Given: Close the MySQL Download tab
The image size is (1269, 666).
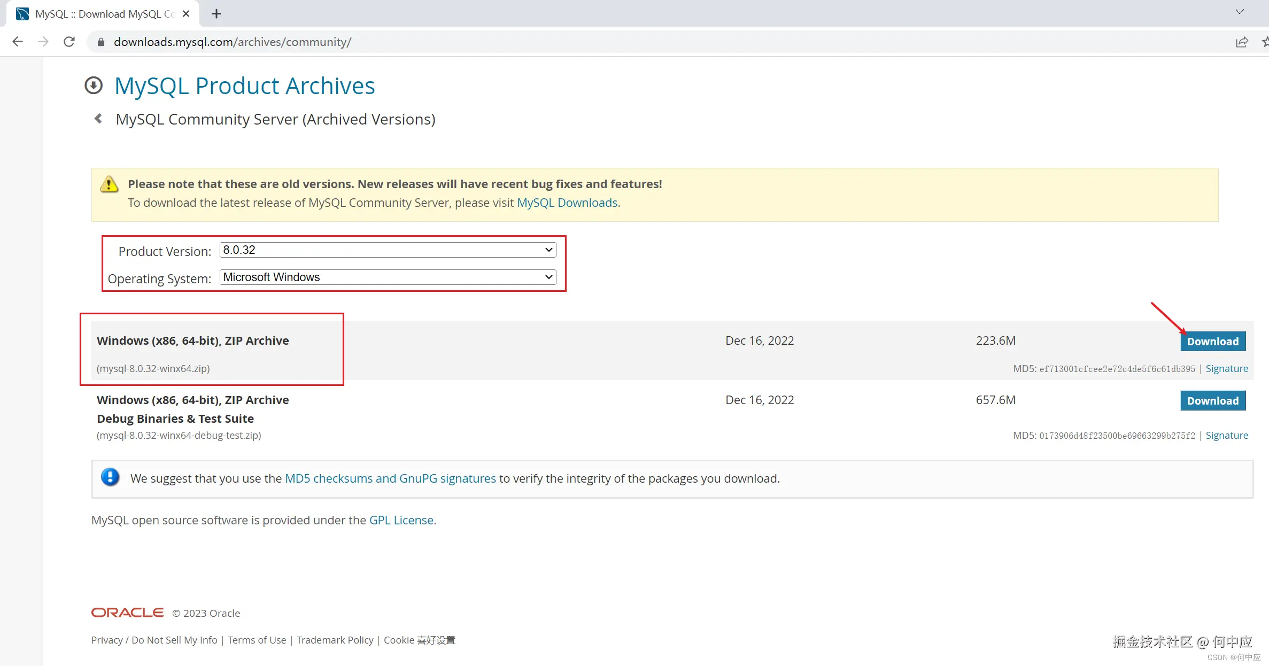Looking at the screenshot, I should click(x=186, y=14).
